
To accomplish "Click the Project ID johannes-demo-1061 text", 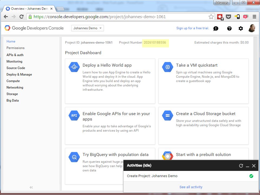I will [89, 43].
